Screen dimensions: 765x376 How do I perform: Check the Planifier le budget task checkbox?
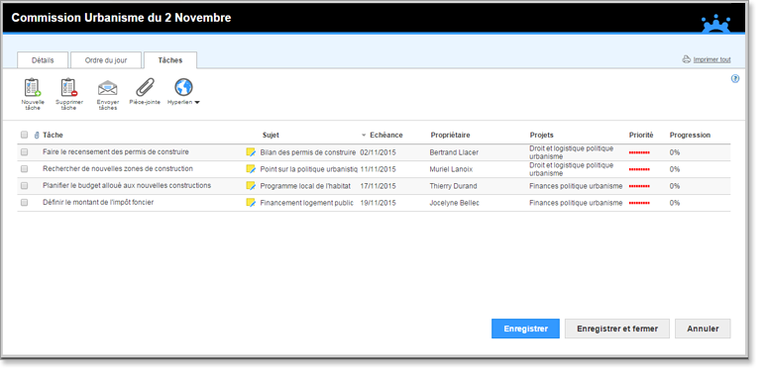click(25, 186)
